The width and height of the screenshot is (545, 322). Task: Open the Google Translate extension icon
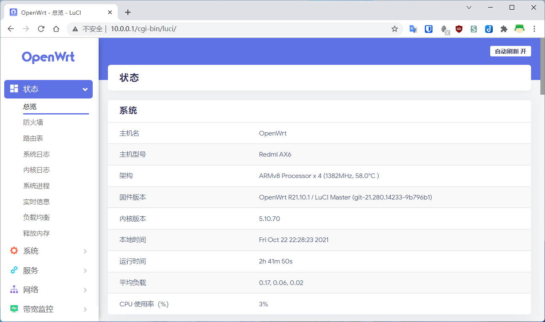click(413, 29)
